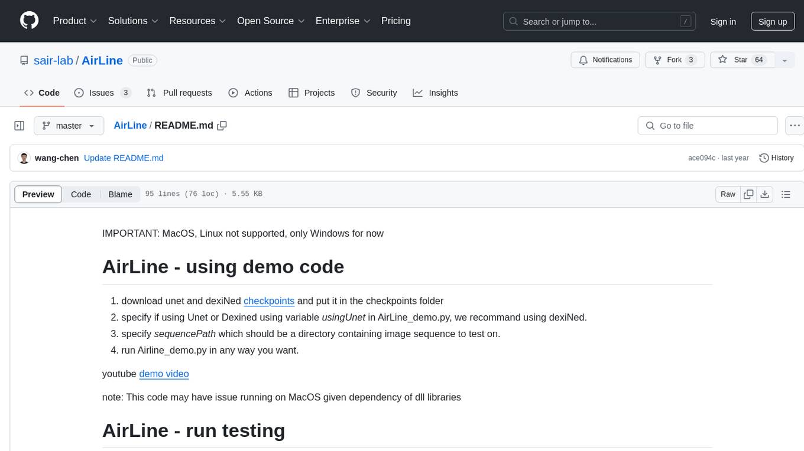This screenshot has width=804, height=451.
Task: Open the demo video link
Action: [164, 374]
